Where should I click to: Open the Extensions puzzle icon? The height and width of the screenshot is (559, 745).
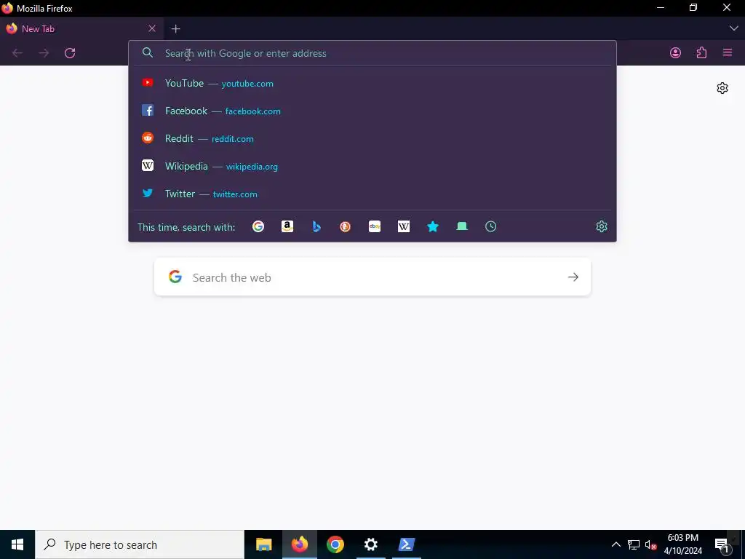(701, 52)
